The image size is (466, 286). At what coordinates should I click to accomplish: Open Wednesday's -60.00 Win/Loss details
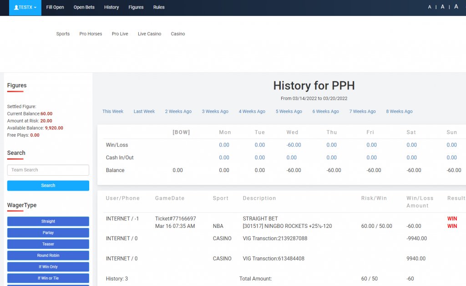[294, 144]
